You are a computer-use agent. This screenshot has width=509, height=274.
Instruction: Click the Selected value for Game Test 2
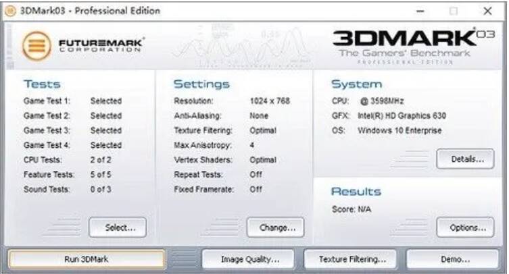[106, 115]
